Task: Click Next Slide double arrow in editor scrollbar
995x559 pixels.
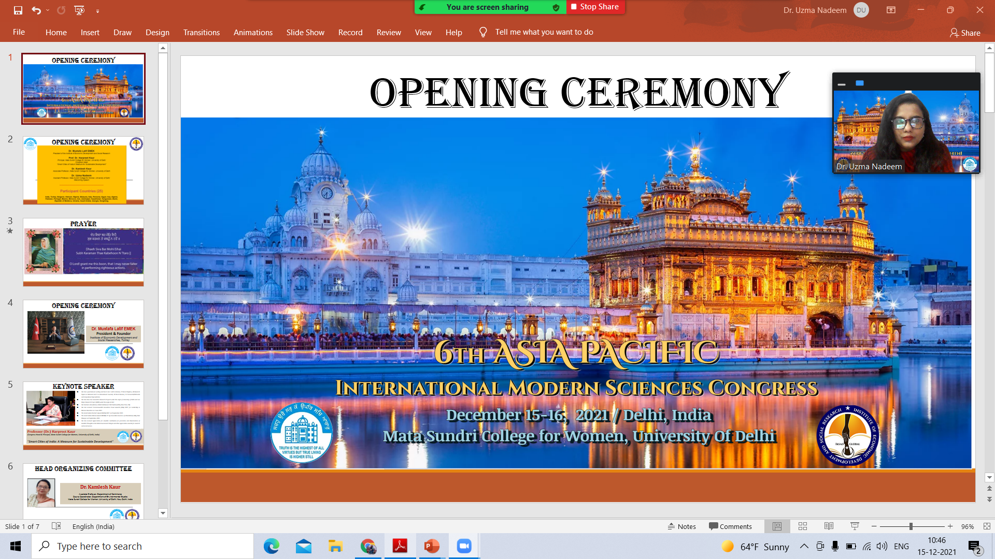Action: (989, 499)
